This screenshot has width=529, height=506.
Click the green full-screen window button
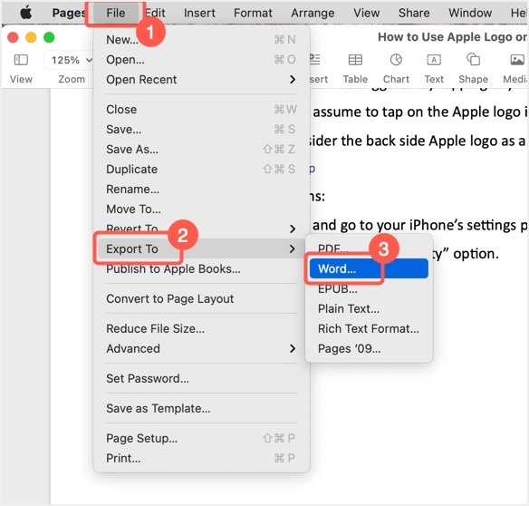49,37
